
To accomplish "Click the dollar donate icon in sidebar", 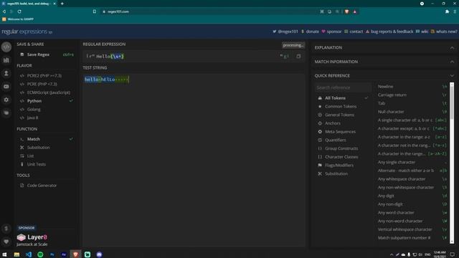I will (6, 229).
